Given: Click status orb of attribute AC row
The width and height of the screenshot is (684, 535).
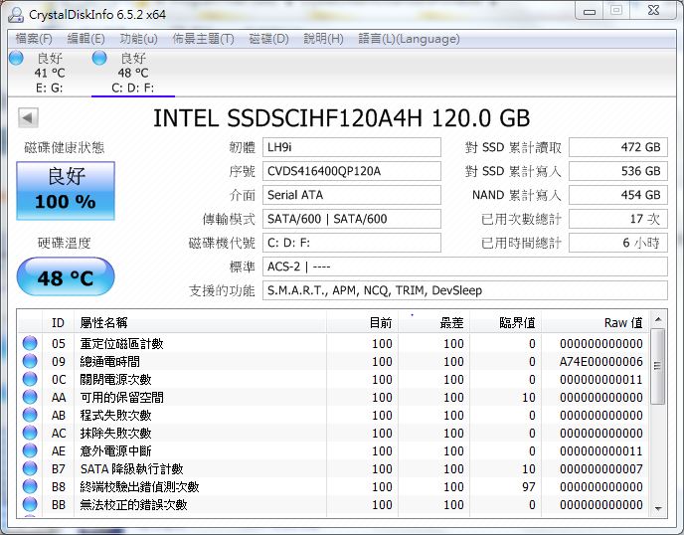Looking at the screenshot, I should point(30,433).
